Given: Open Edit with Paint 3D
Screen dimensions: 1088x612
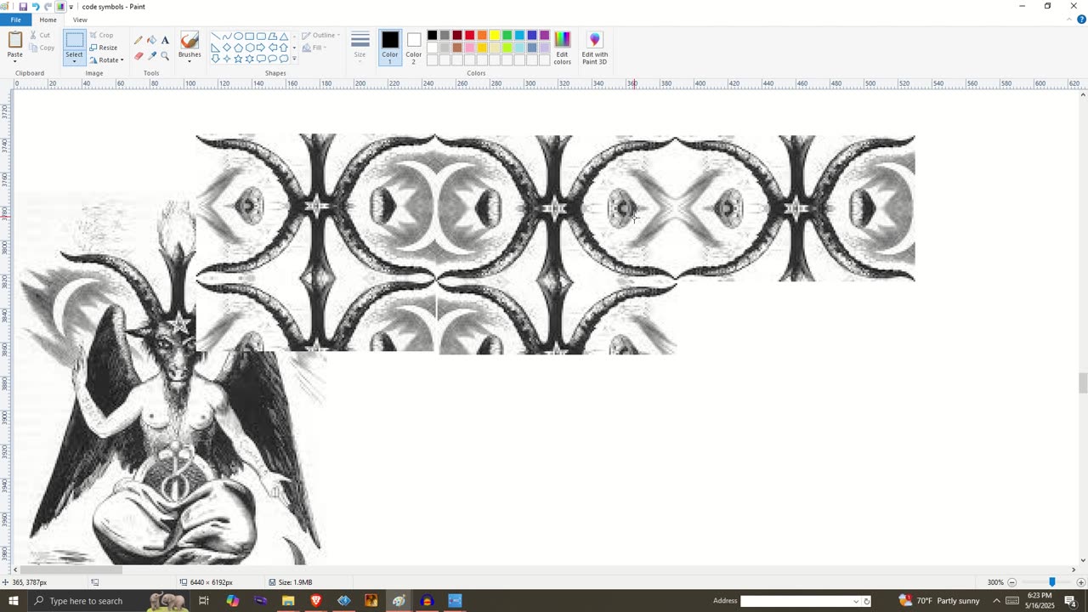Looking at the screenshot, I should (594, 48).
